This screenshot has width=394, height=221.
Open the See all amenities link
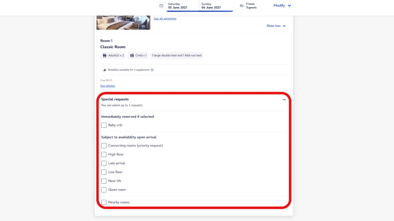click(x=165, y=18)
